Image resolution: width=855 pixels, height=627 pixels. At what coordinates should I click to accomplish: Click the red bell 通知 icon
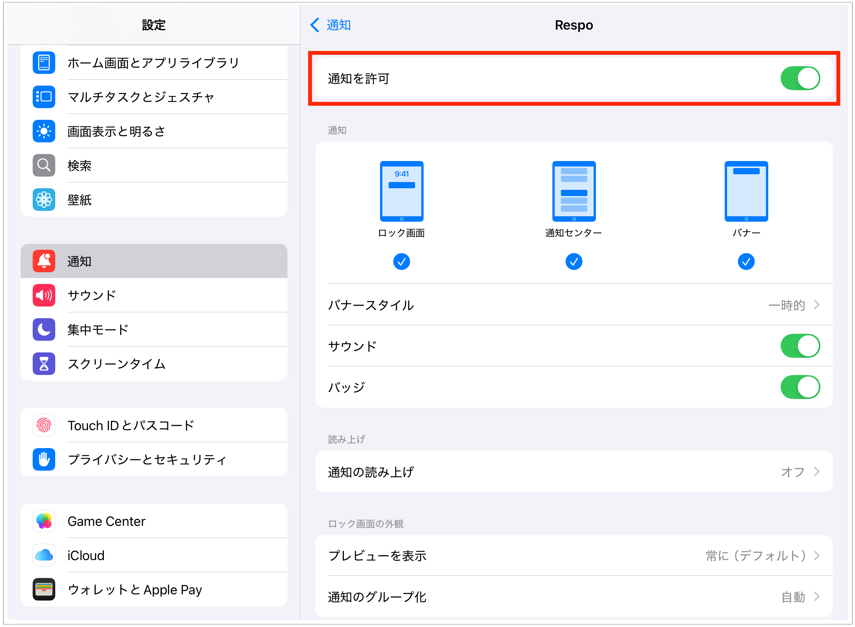point(44,261)
